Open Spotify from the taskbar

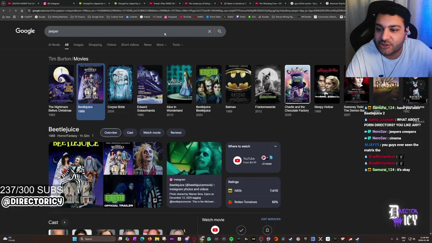(231, 239)
